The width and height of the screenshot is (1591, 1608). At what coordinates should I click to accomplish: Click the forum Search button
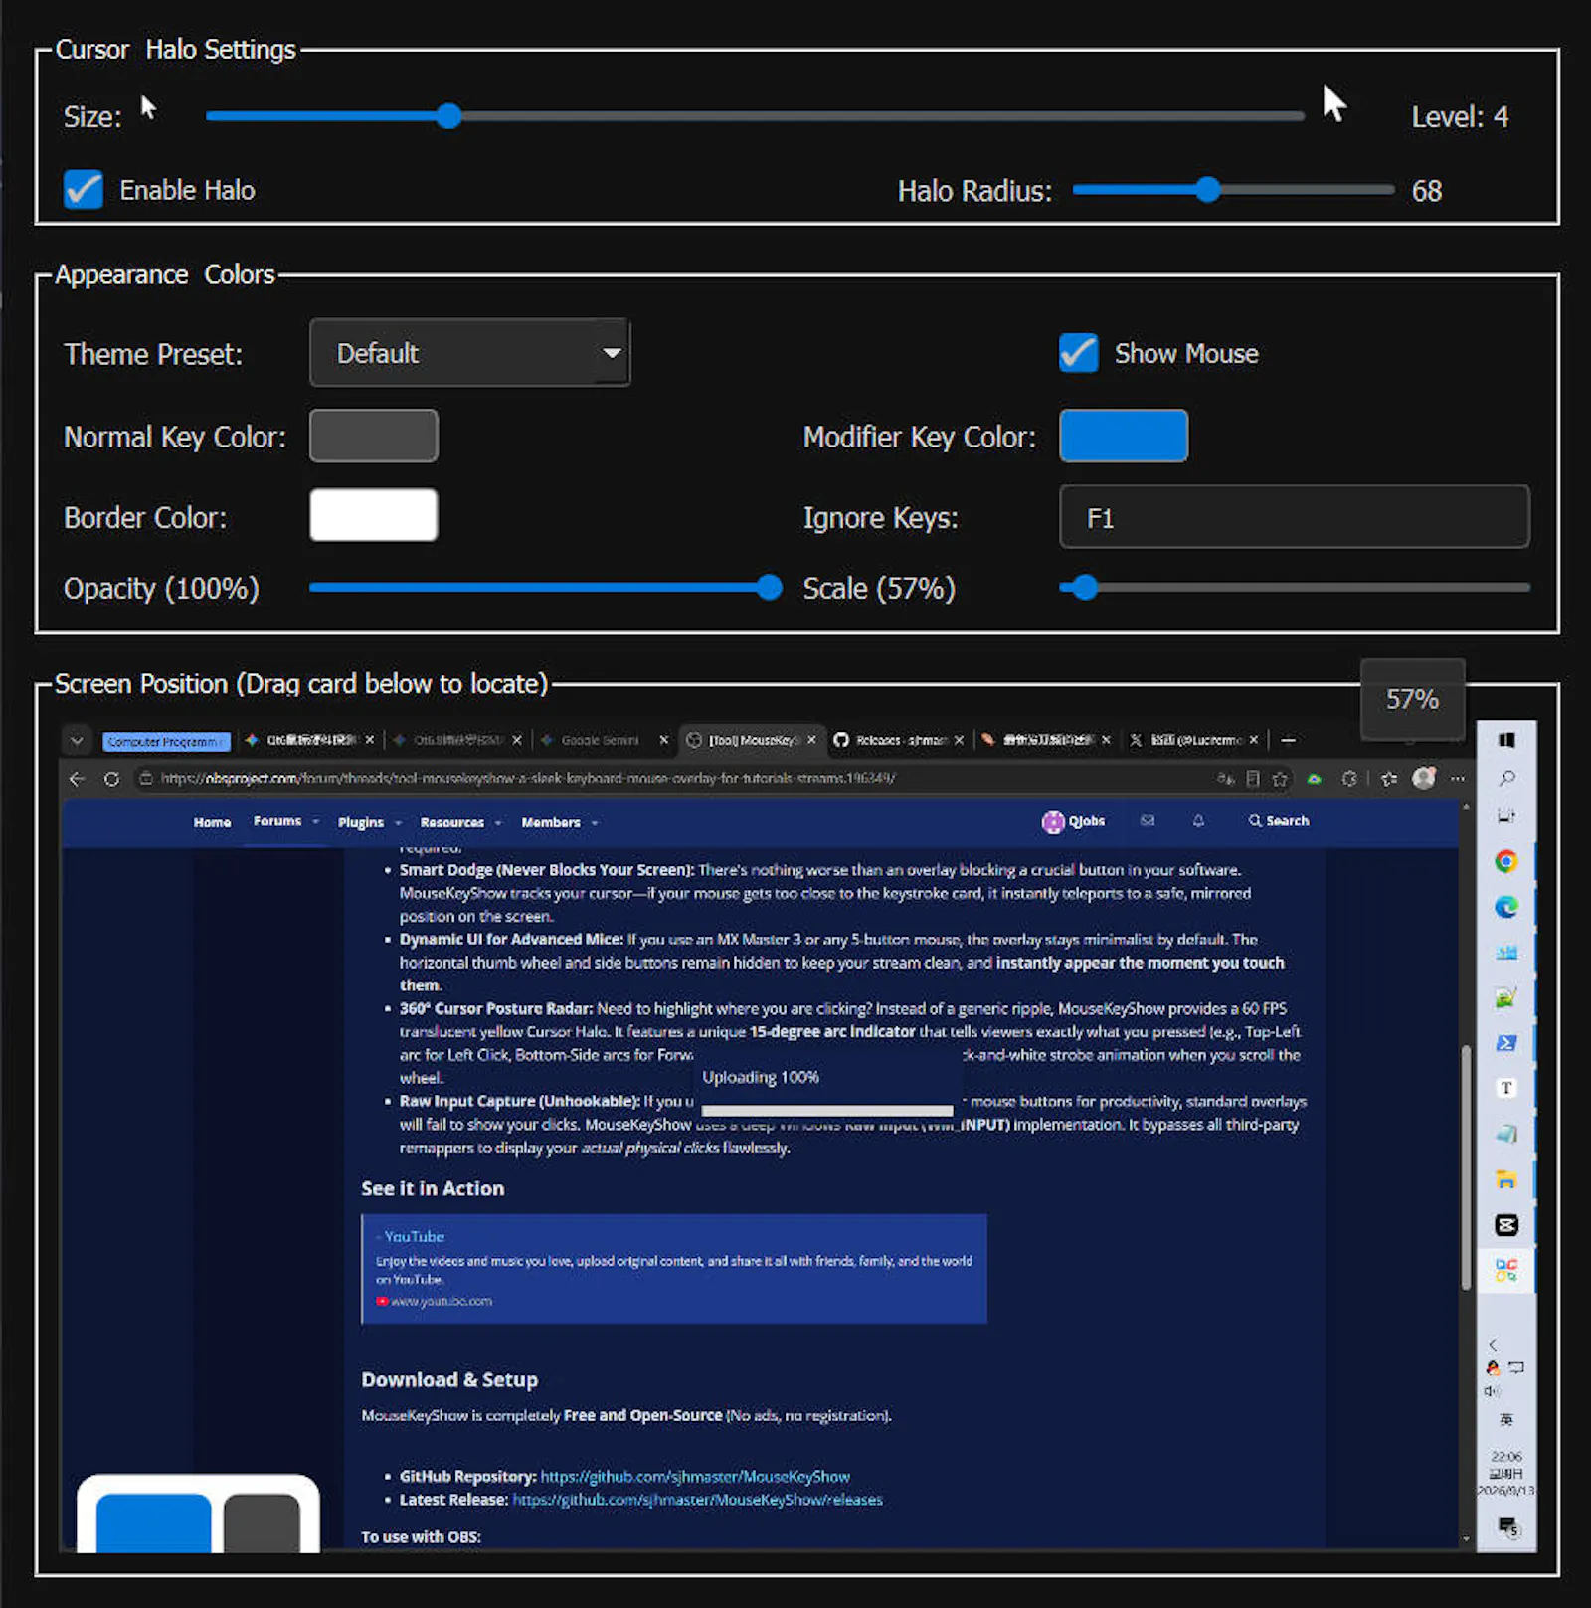[1279, 821]
